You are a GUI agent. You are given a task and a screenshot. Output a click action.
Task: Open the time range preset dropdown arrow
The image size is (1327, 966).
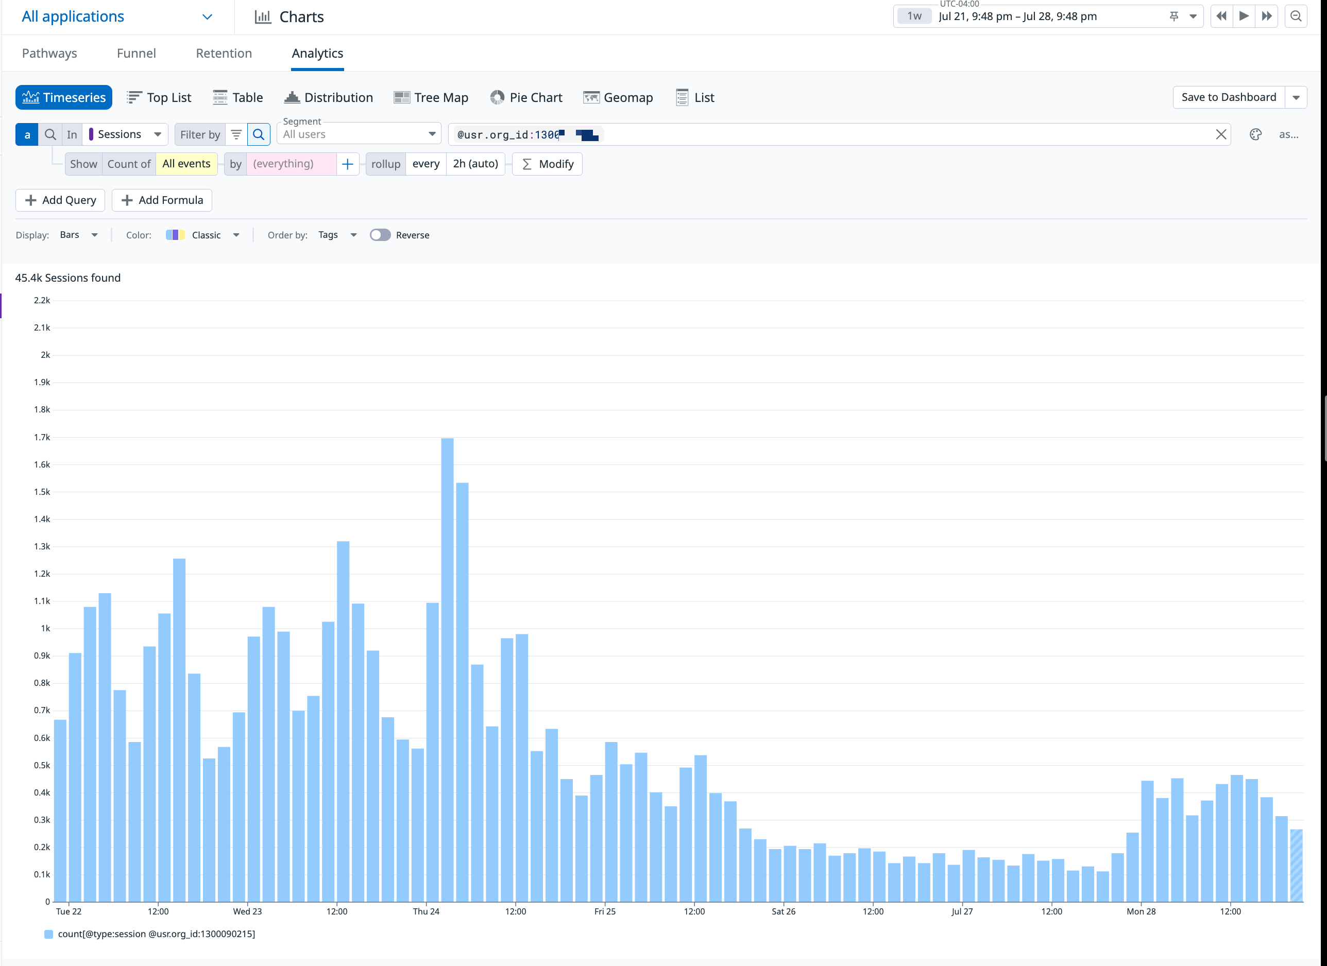(1193, 16)
